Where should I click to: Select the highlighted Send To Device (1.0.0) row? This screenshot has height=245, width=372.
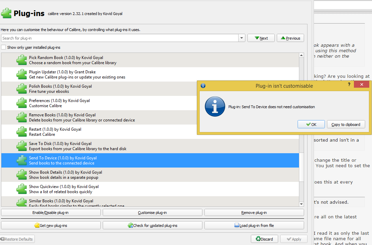[x=150, y=160]
